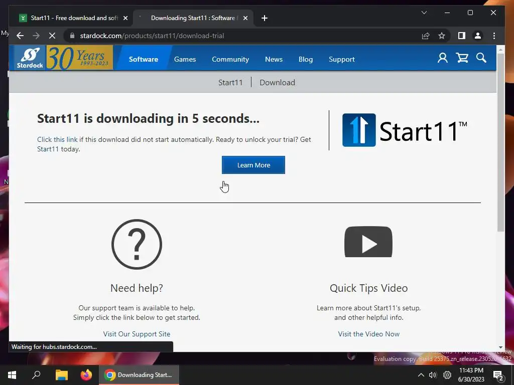
Task: Open File Explorer from the taskbar
Action: [61, 375]
